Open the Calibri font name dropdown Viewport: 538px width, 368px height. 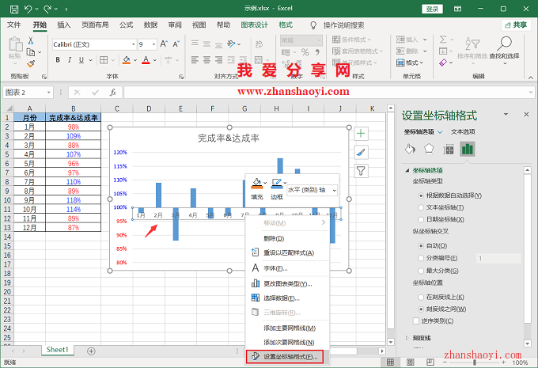click(133, 44)
